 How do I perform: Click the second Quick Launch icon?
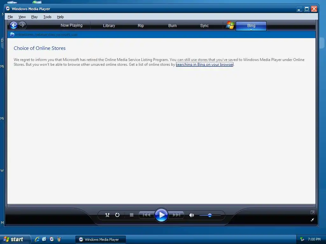point(44,239)
